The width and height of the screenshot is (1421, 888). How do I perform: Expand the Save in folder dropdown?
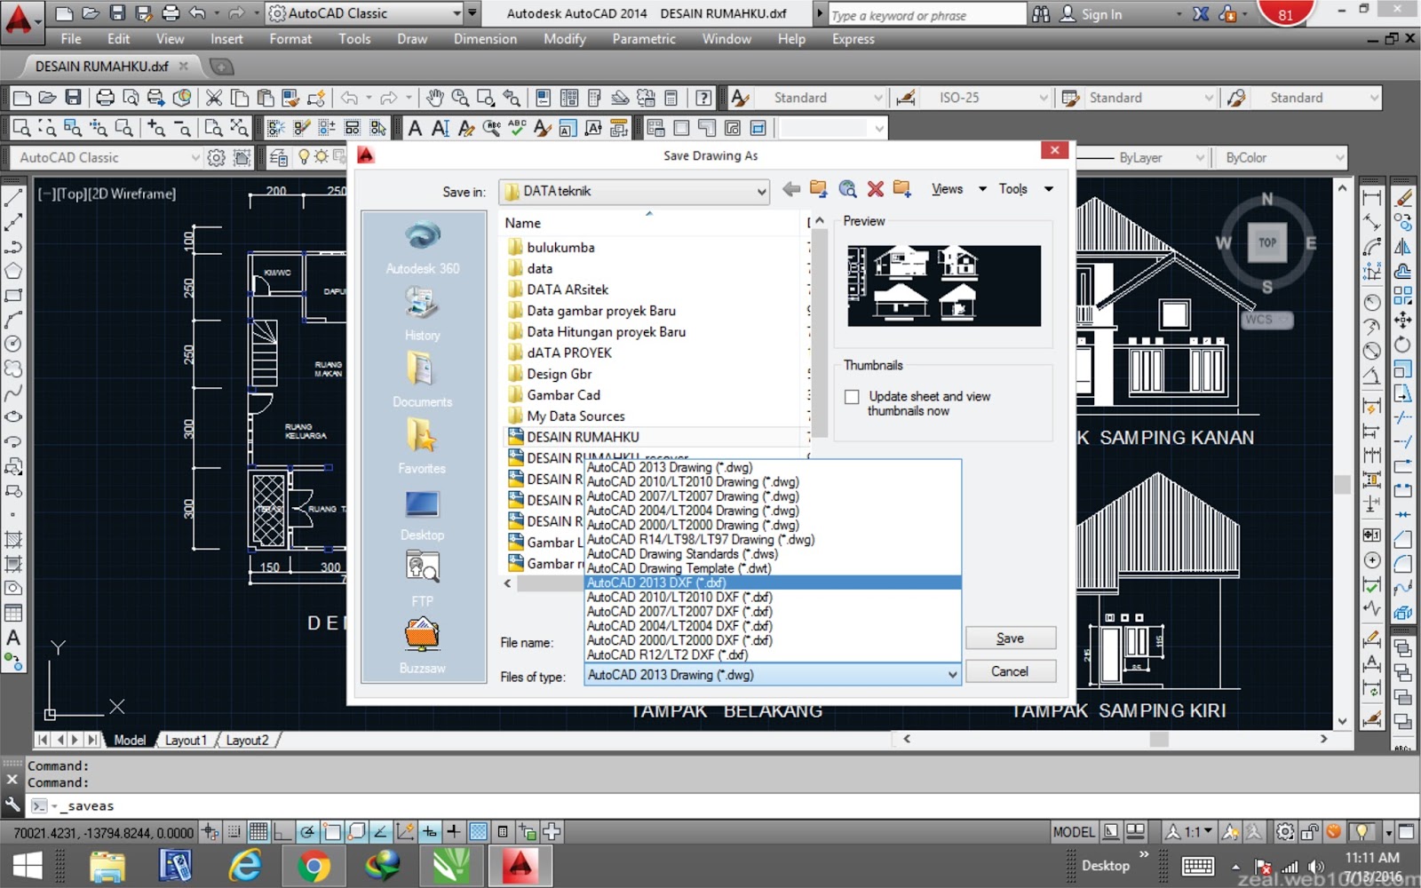point(761,192)
